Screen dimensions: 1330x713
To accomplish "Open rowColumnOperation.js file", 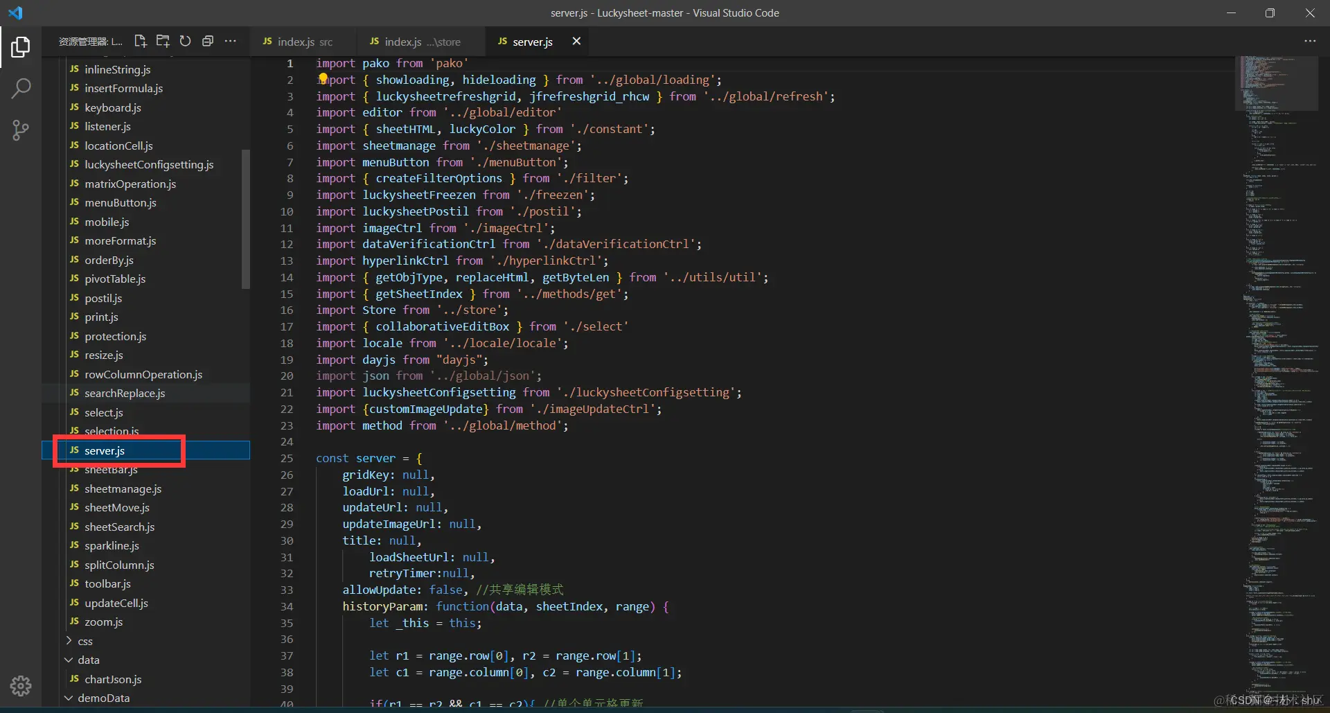I will point(143,374).
